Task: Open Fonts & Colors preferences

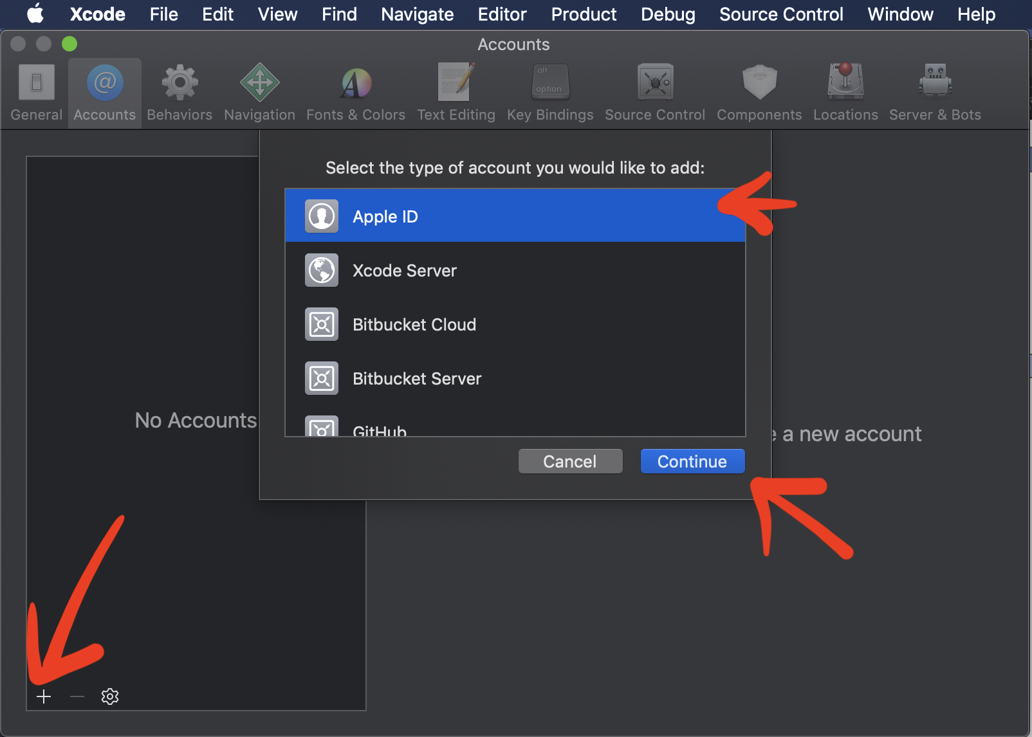Action: (x=356, y=93)
